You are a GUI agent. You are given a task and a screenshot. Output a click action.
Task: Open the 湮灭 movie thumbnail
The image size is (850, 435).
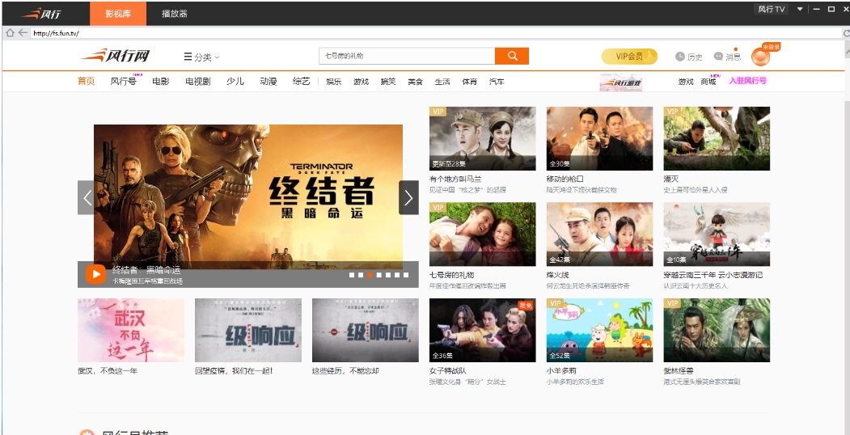(717, 139)
